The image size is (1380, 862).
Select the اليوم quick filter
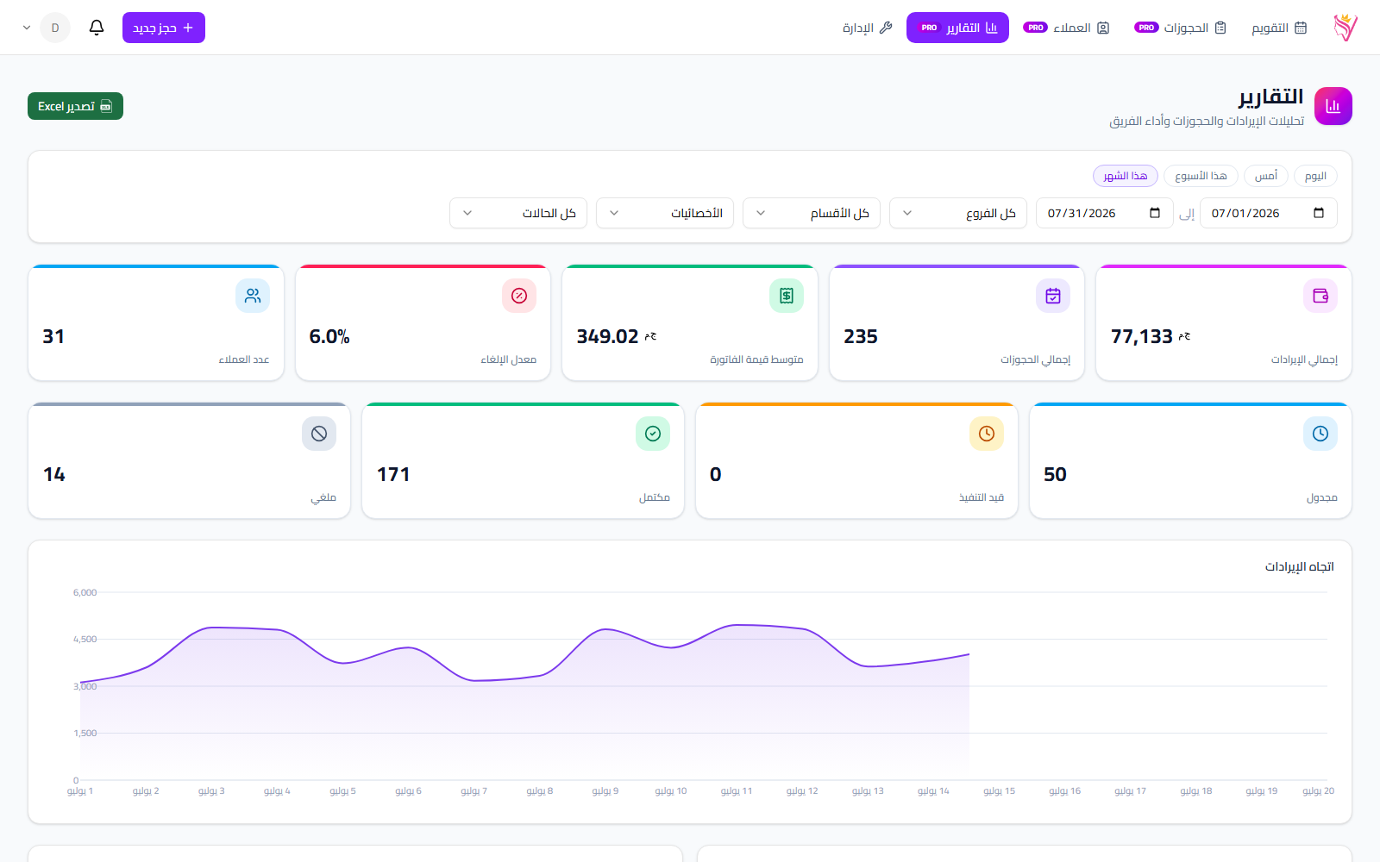[x=1315, y=176]
